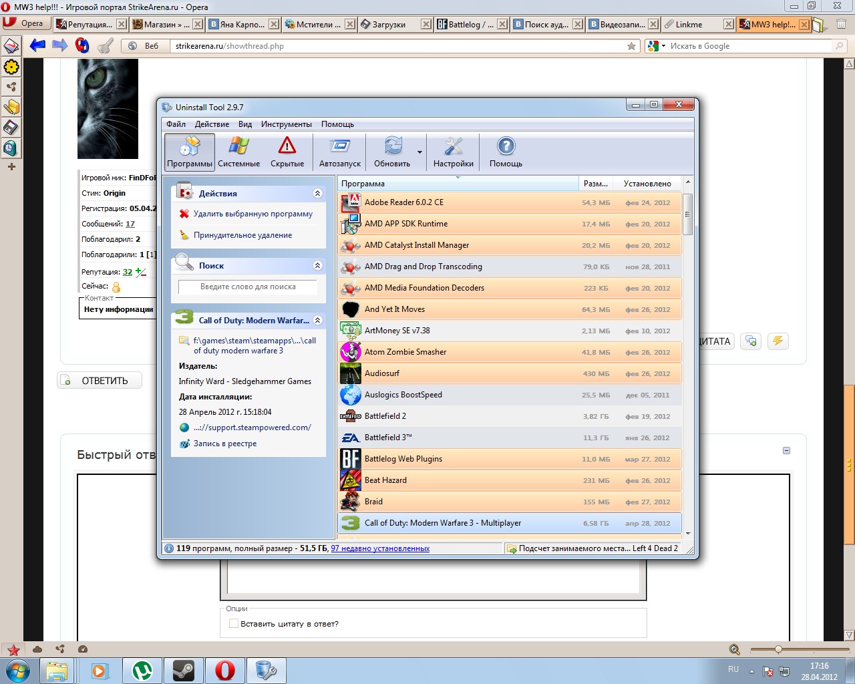
Task: Click the 97 недавно установленных link
Action: (380, 548)
